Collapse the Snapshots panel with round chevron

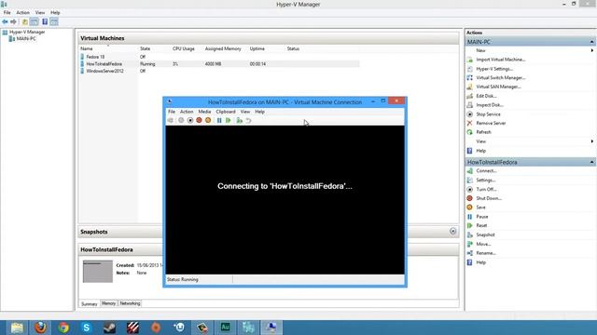pos(452,232)
